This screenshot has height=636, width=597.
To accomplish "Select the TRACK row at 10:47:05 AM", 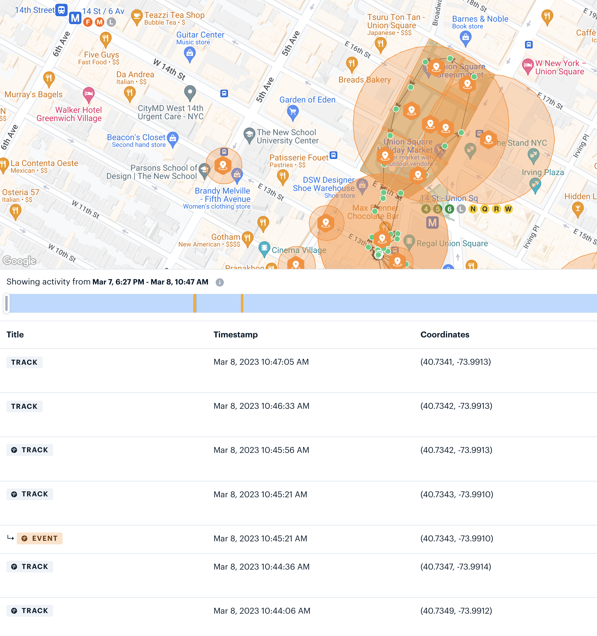I will click(298, 371).
